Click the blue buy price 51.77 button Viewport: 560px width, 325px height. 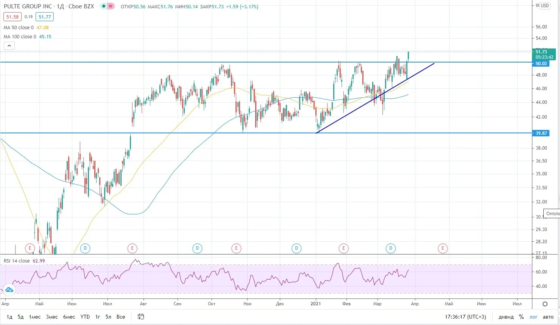[x=45, y=17]
